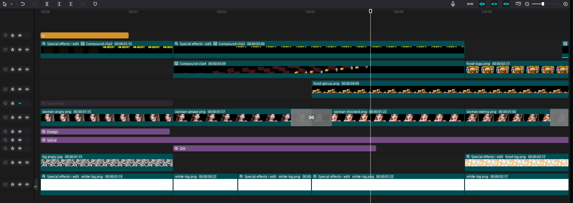This screenshot has width=573, height=203.
Task: Lock the Speechless effect track
Action: pos(13,103)
